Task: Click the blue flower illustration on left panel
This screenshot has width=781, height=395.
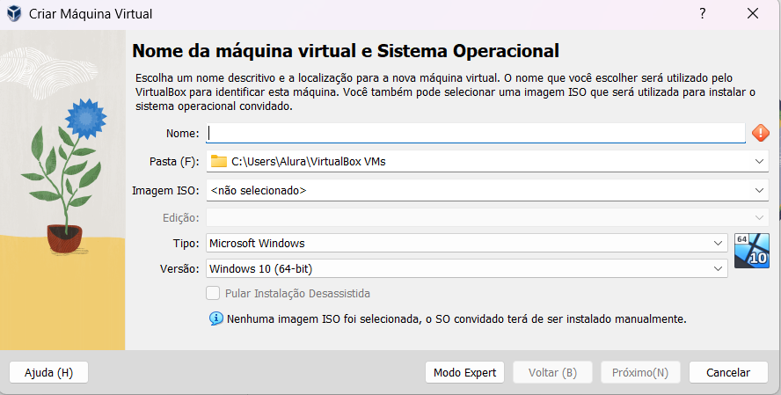Action: (x=85, y=119)
